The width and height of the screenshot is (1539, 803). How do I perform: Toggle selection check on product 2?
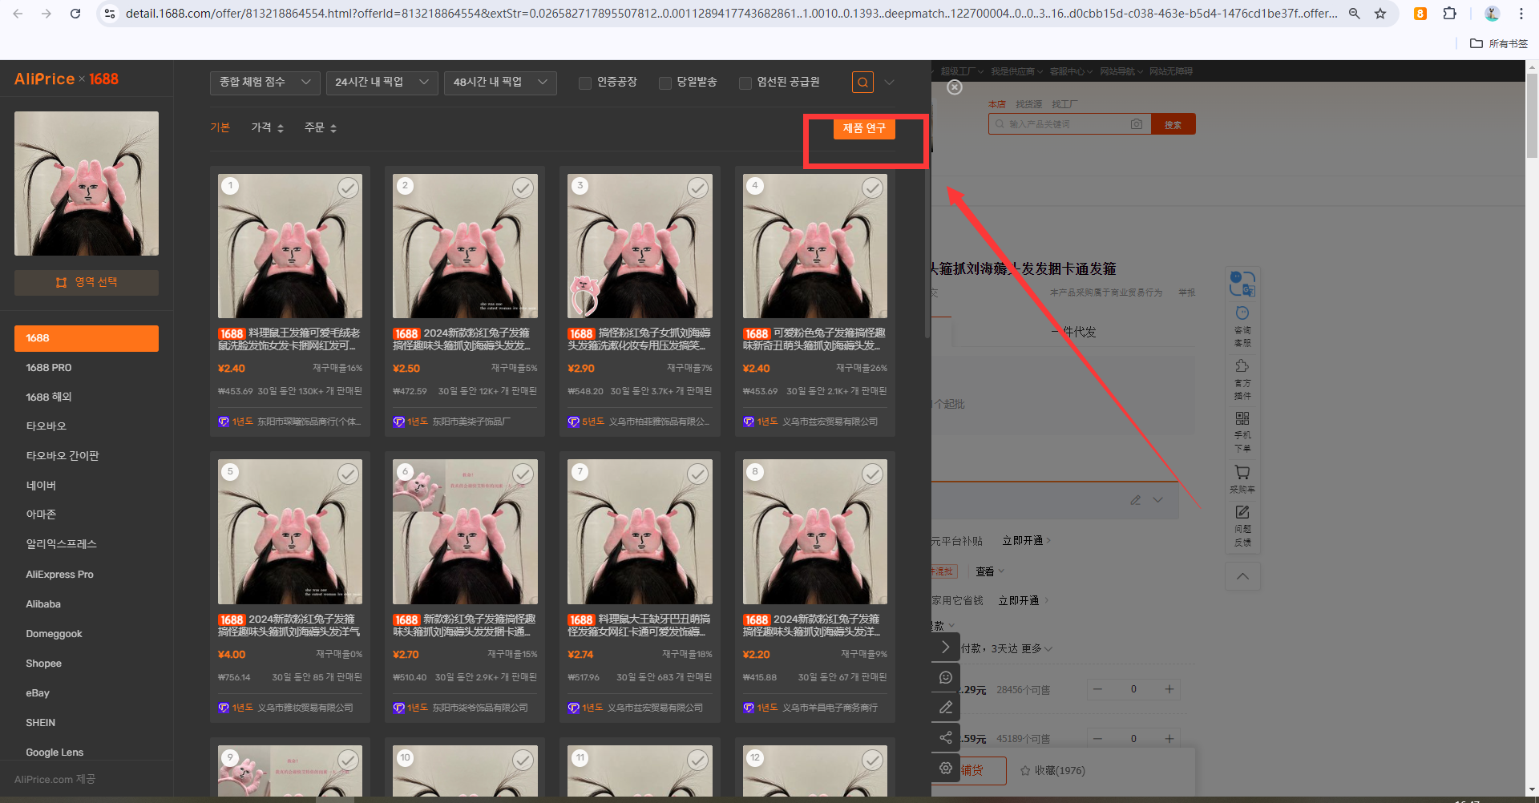click(523, 188)
